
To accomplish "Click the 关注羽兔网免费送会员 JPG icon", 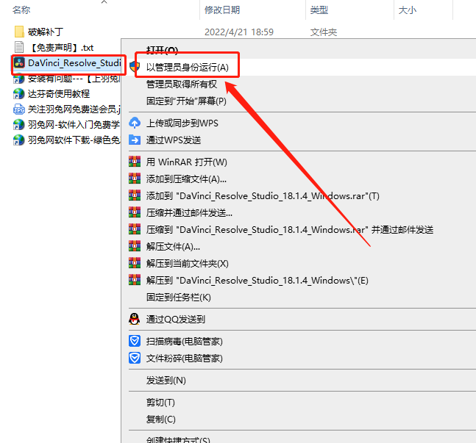I will coord(19,109).
